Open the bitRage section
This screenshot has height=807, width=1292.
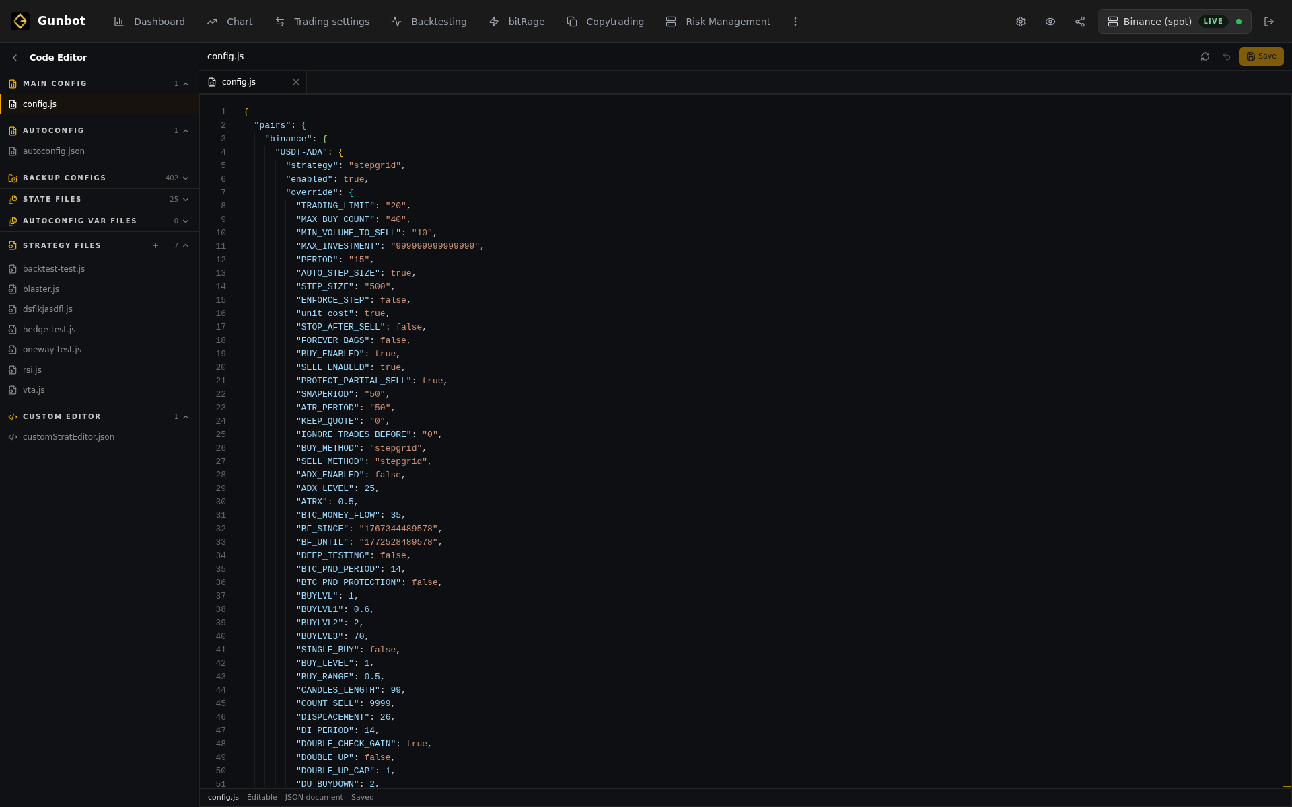(517, 22)
